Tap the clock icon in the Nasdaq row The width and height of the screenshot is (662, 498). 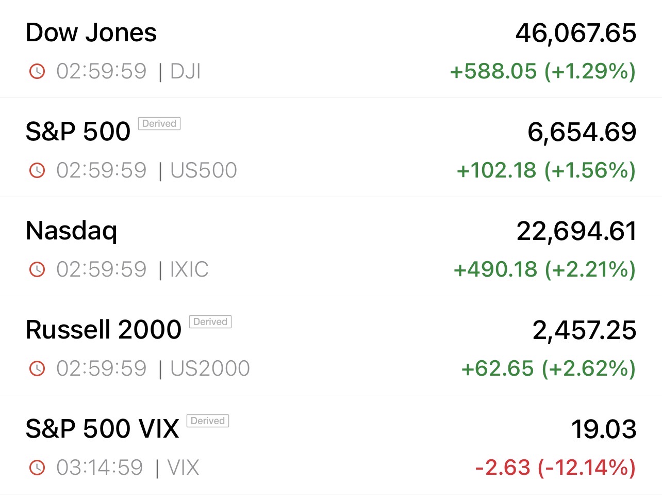(37, 269)
